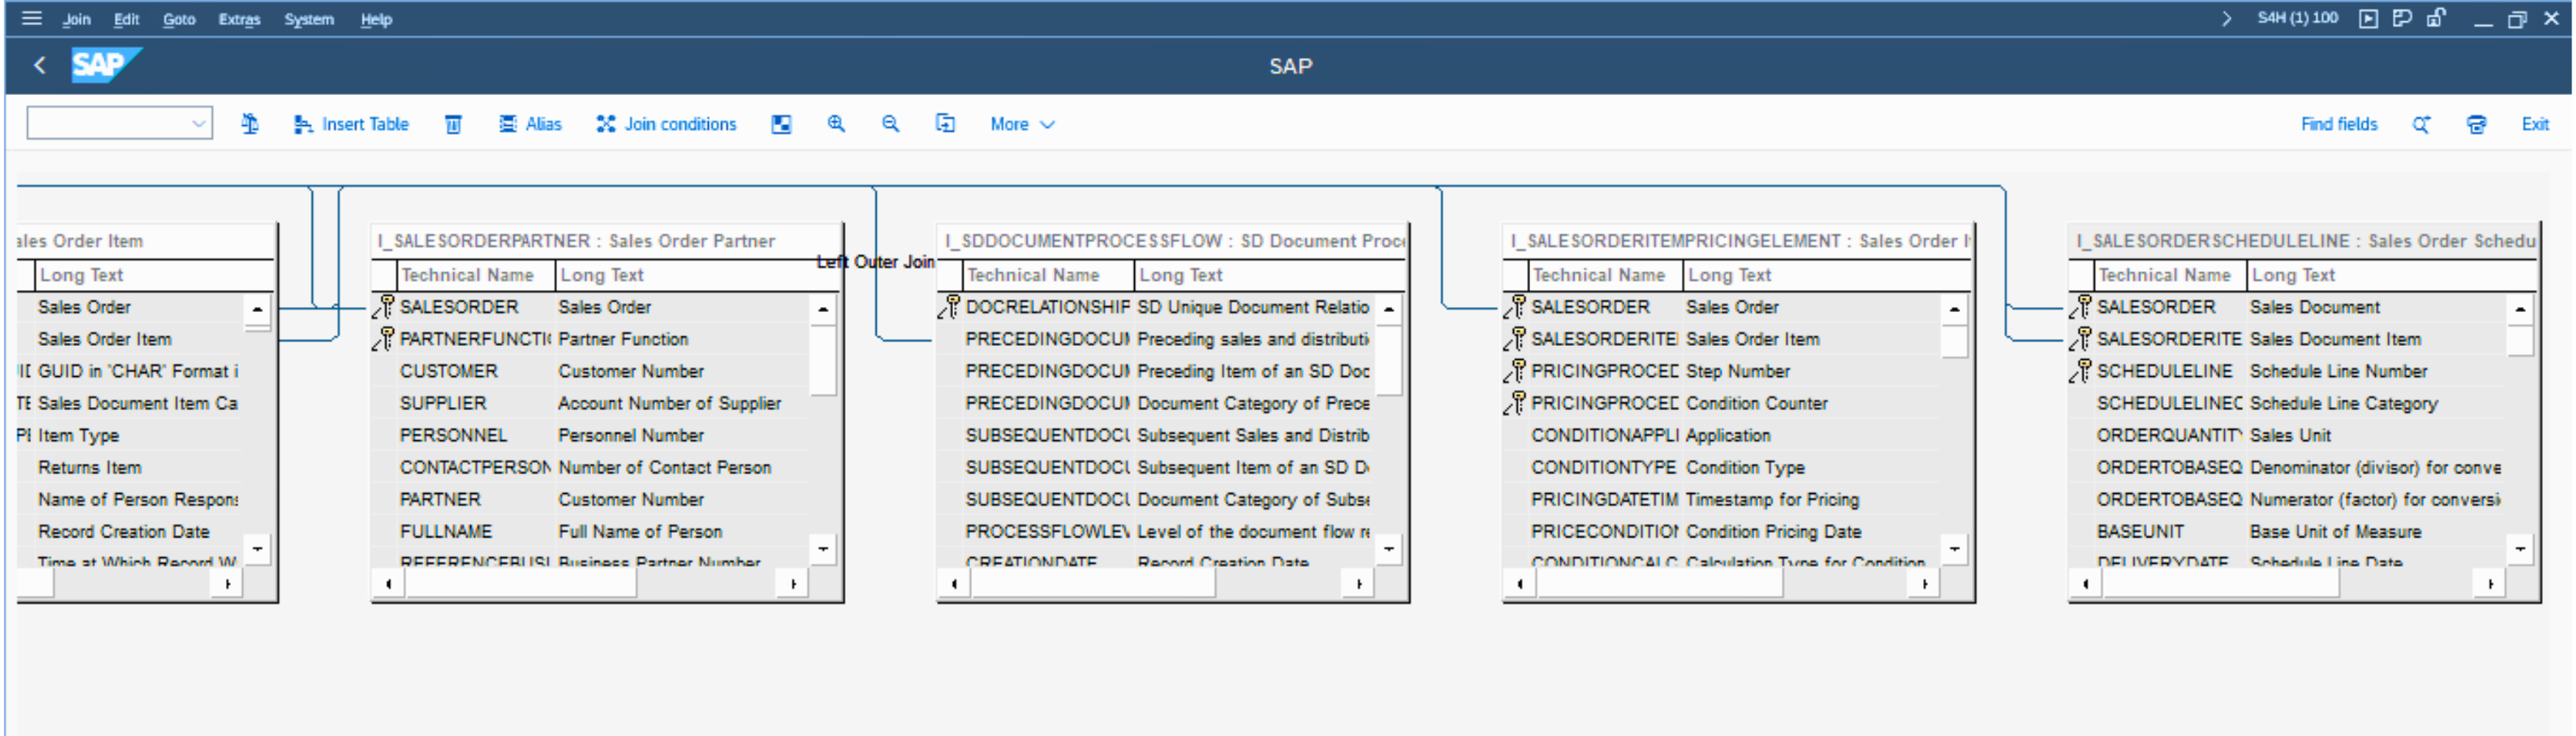Open the command field dropdown arrow
This screenshot has height=736, width=2576.
(198, 124)
